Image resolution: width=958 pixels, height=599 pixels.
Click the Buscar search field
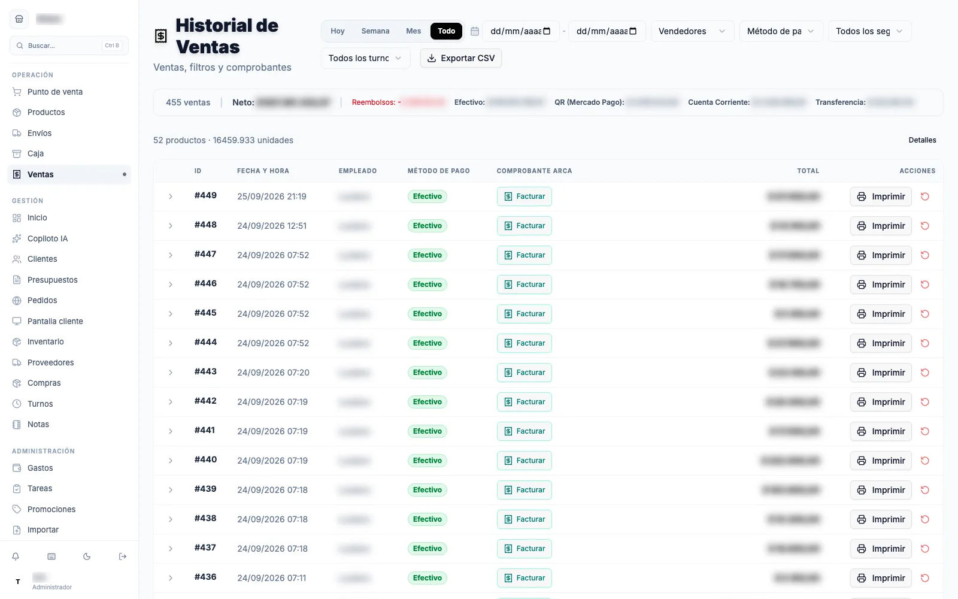[69, 46]
